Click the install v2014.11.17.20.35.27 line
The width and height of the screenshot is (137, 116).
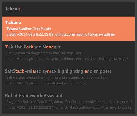click(x=69, y=107)
